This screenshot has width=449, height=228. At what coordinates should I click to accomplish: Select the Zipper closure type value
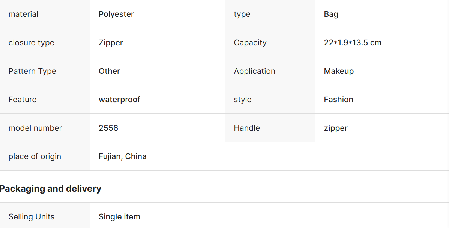(x=111, y=43)
